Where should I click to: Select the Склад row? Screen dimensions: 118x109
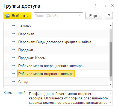pos(56,82)
